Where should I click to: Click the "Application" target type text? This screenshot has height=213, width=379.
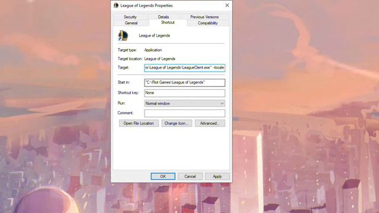point(153,50)
